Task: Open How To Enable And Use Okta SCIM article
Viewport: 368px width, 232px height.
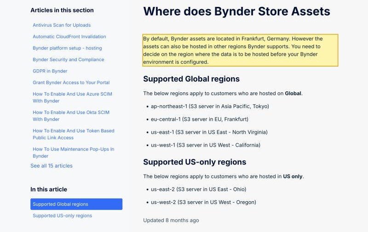Action: coord(71,116)
